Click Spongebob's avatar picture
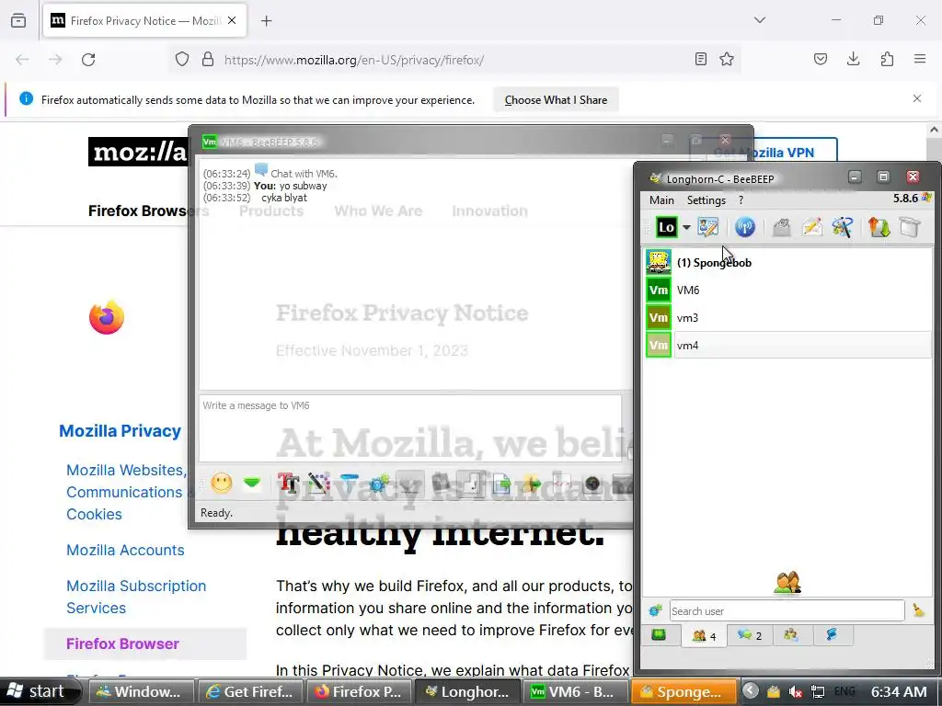This screenshot has height=706, width=942. [659, 262]
